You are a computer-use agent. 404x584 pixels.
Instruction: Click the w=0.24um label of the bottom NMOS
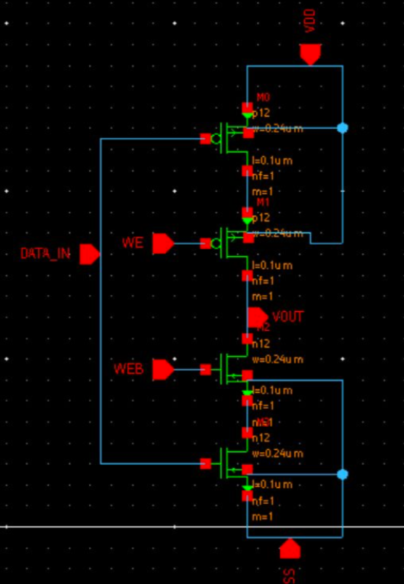pos(277,454)
